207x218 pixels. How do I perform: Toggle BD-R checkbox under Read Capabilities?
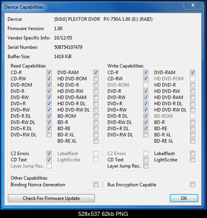96,122
